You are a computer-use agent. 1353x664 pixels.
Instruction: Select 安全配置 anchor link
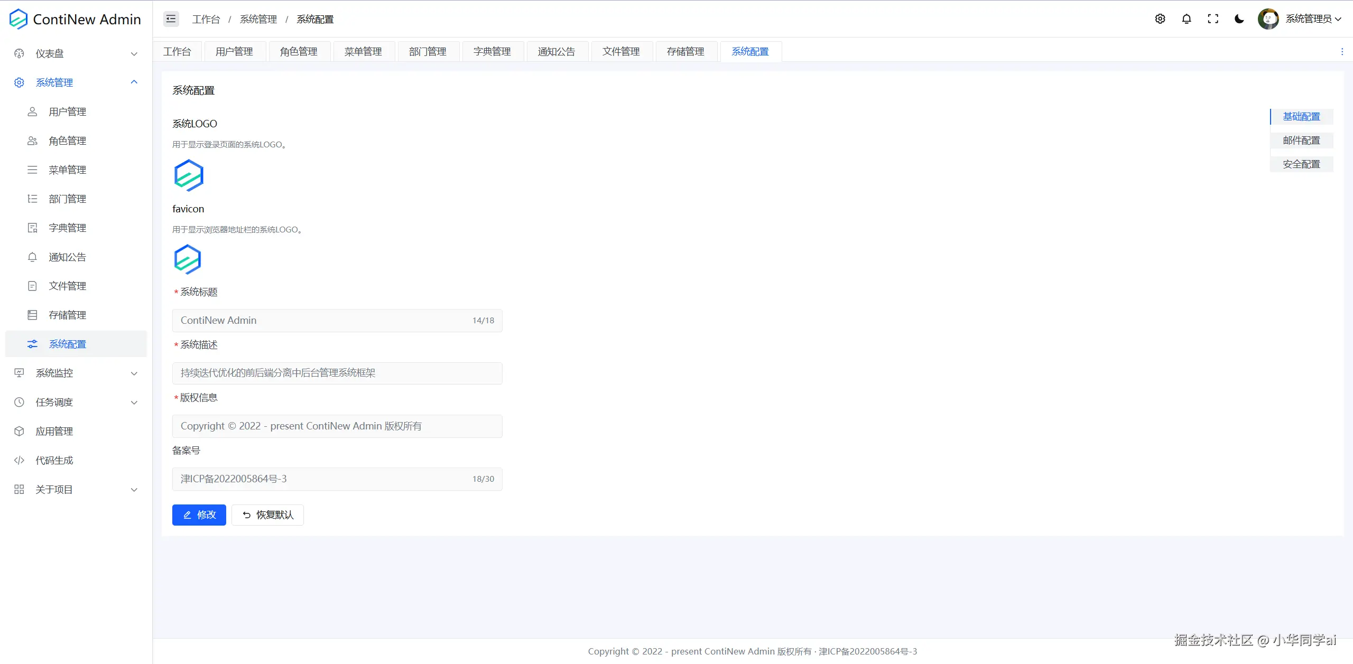pyautogui.click(x=1301, y=164)
